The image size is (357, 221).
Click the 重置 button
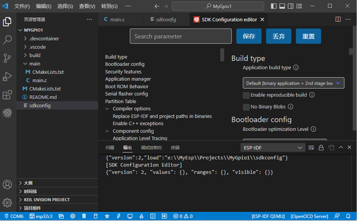[308, 36]
